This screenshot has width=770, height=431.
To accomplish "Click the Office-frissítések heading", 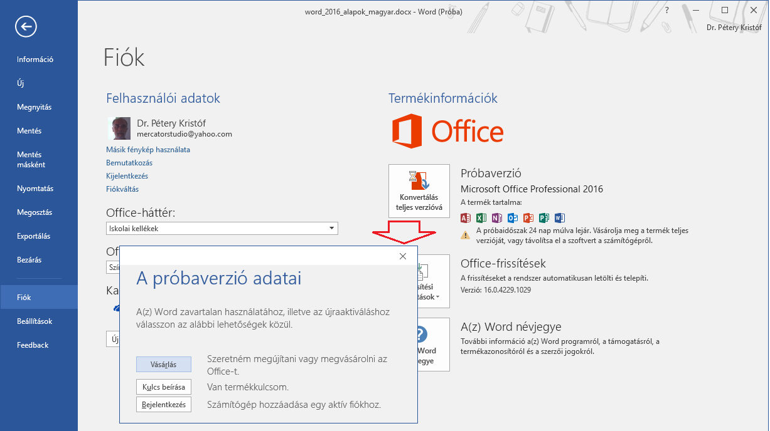I will (503, 264).
